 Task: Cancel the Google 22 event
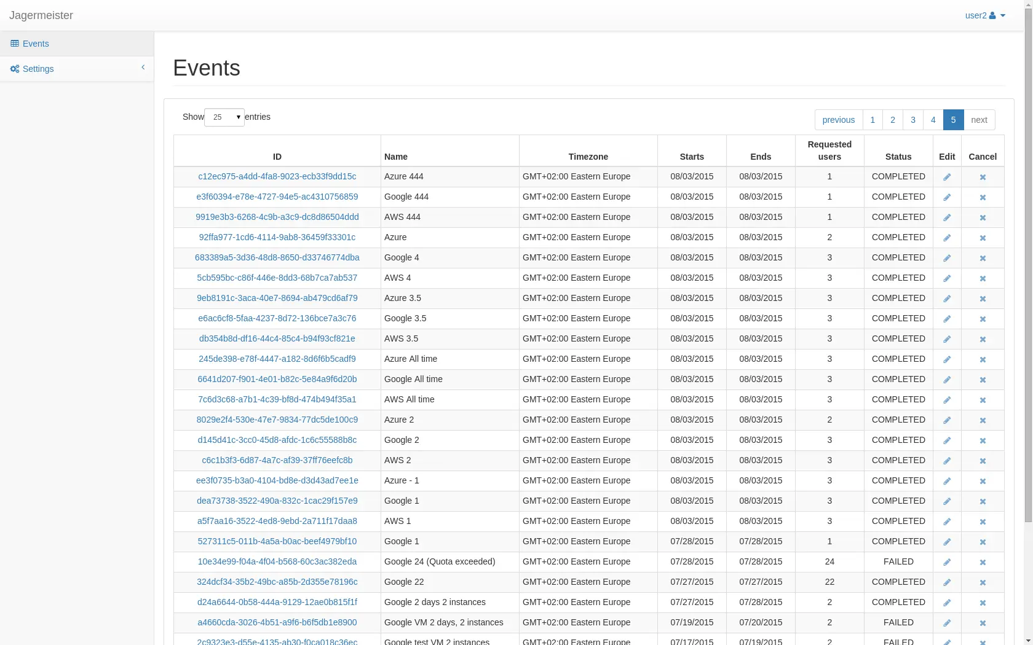coord(983,582)
